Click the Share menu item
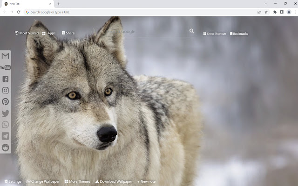 point(68,33)
